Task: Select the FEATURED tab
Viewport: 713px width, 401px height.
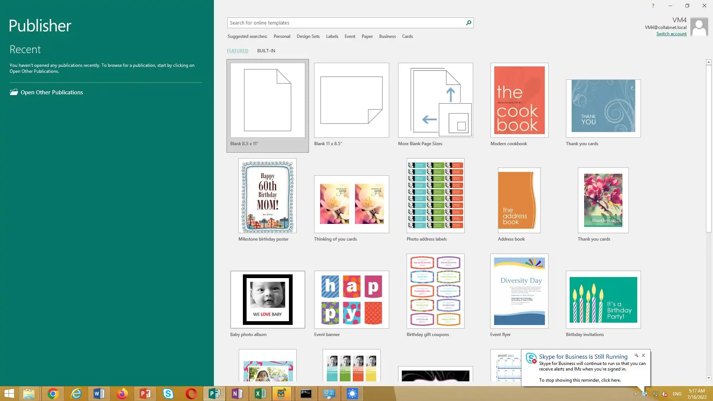Action: tap(237, 50)
